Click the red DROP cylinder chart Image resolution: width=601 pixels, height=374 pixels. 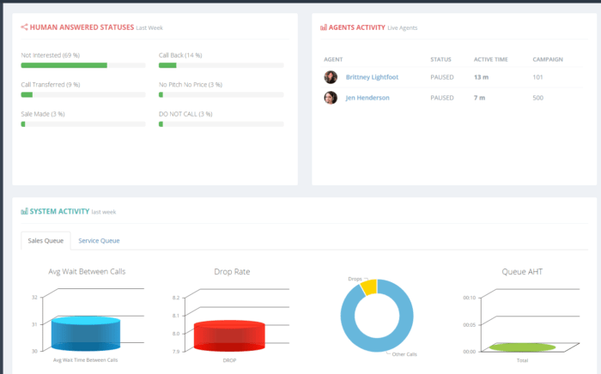[229, 336]
